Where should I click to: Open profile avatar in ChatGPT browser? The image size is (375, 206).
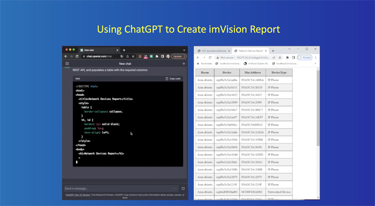[x=168, y=56]
